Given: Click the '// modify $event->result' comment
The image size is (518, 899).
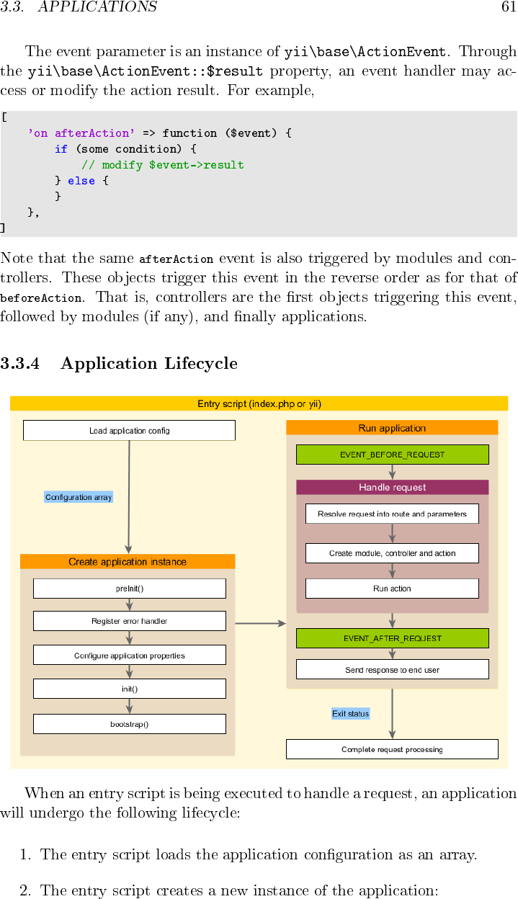Looking at the screenshot, I should point(163,165).
